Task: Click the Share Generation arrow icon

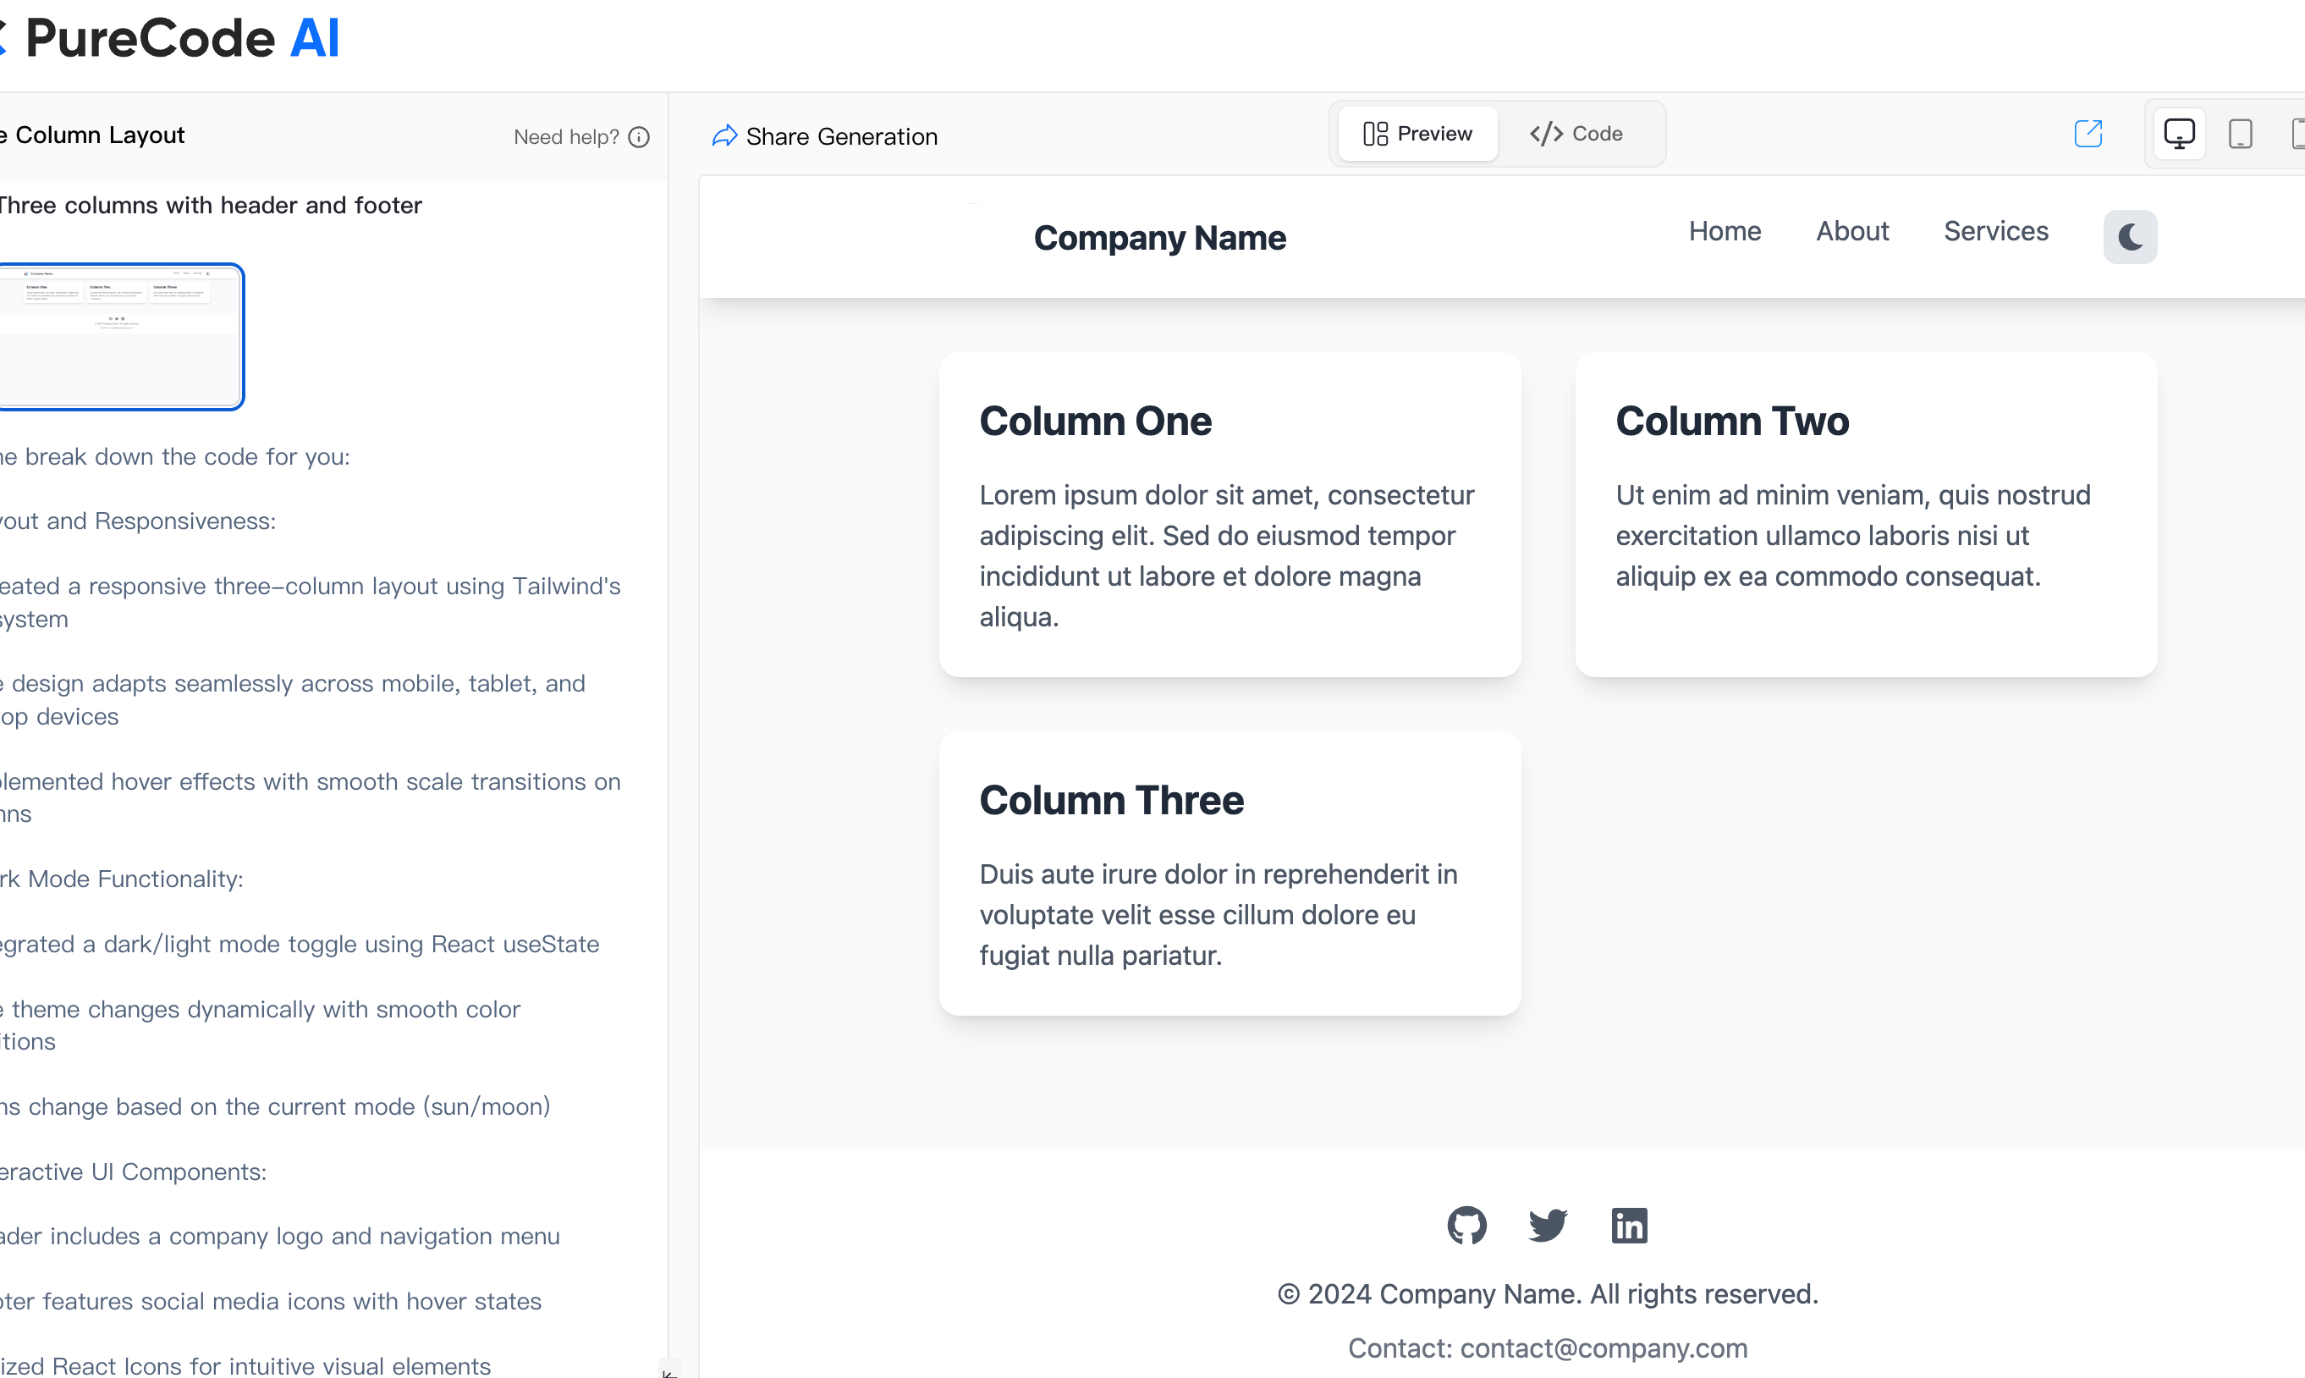Action: click(x=724, y=136)
